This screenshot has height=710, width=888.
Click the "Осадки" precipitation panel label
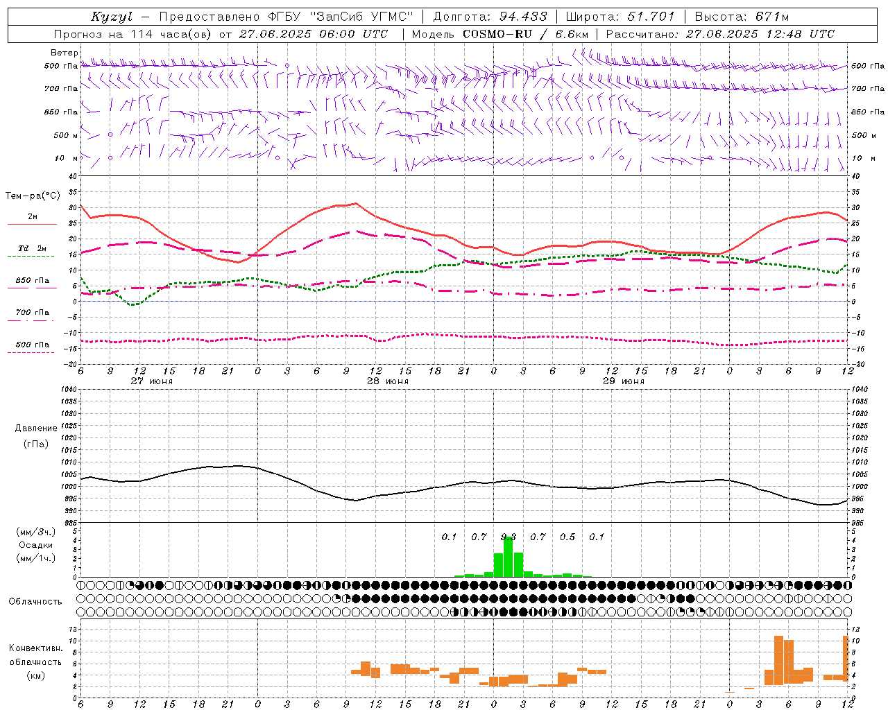tap(35, 545)
